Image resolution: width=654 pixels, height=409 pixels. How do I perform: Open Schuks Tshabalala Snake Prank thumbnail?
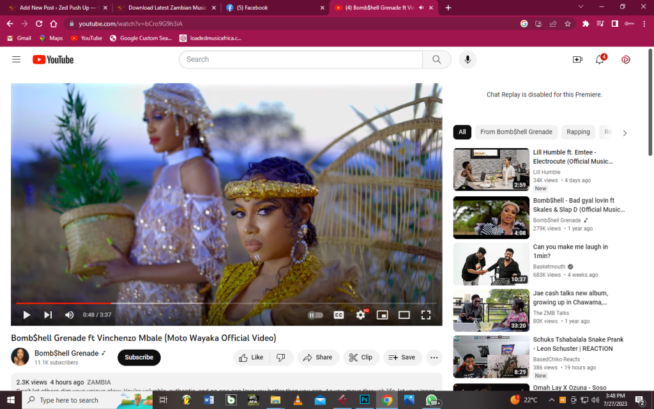[x=491, y=357]
